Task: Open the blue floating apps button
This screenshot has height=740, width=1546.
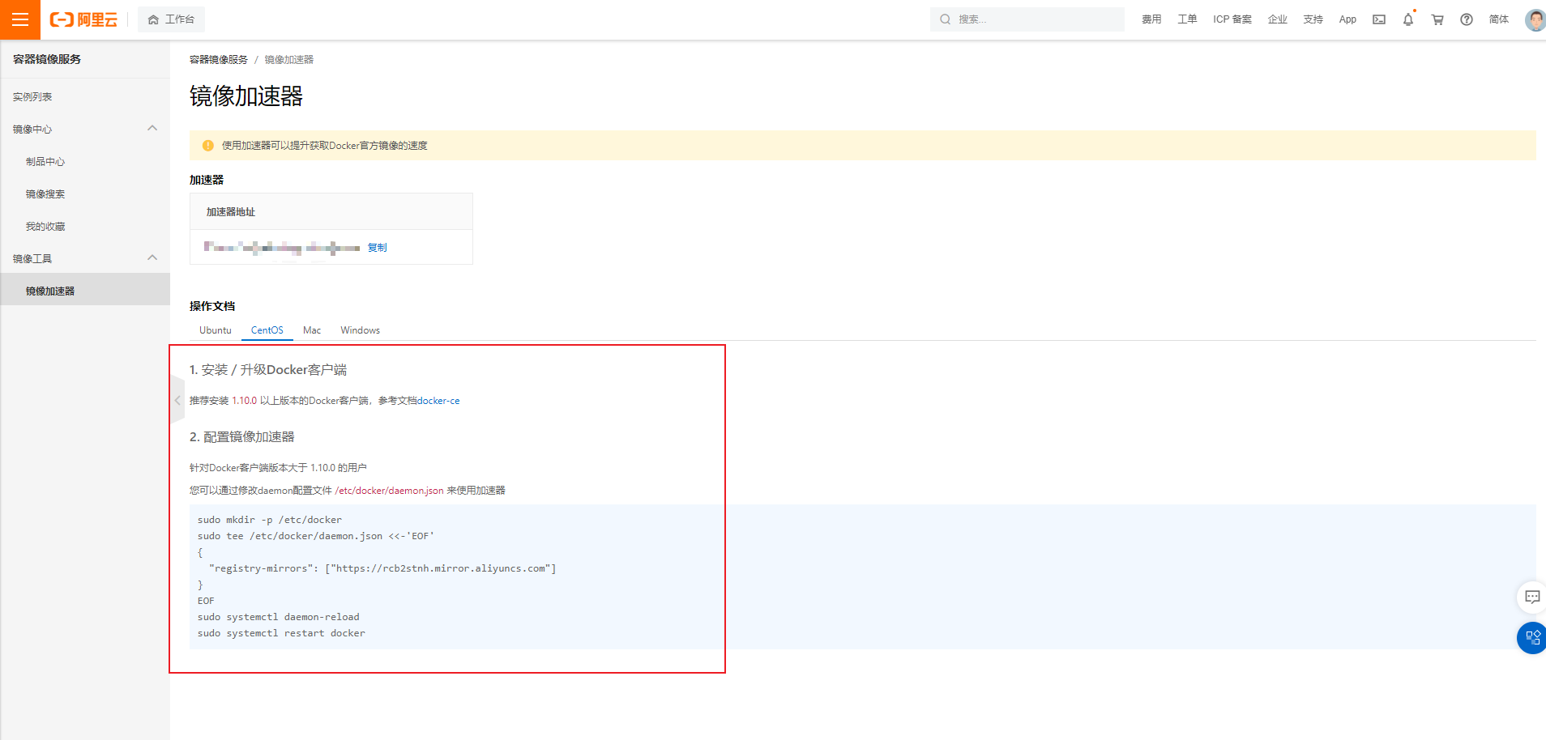Action: (x=1531, y=638)
